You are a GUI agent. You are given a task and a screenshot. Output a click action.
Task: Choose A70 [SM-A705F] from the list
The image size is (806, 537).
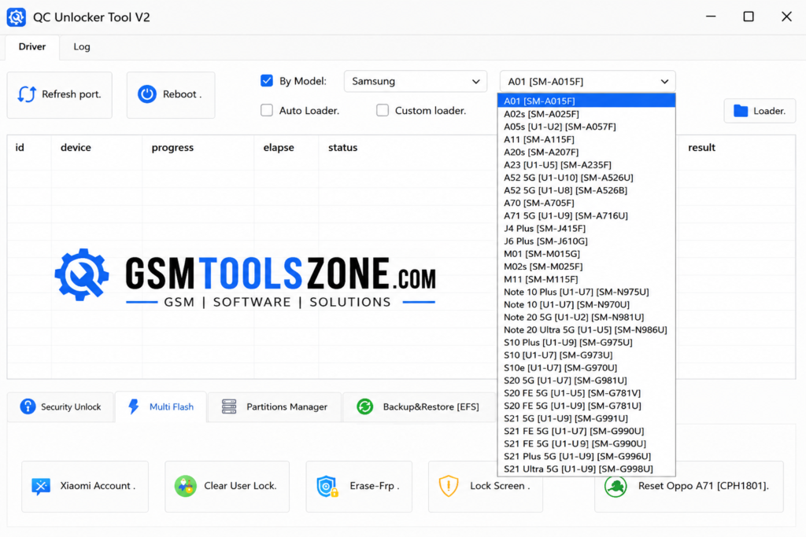click(586, 203)
